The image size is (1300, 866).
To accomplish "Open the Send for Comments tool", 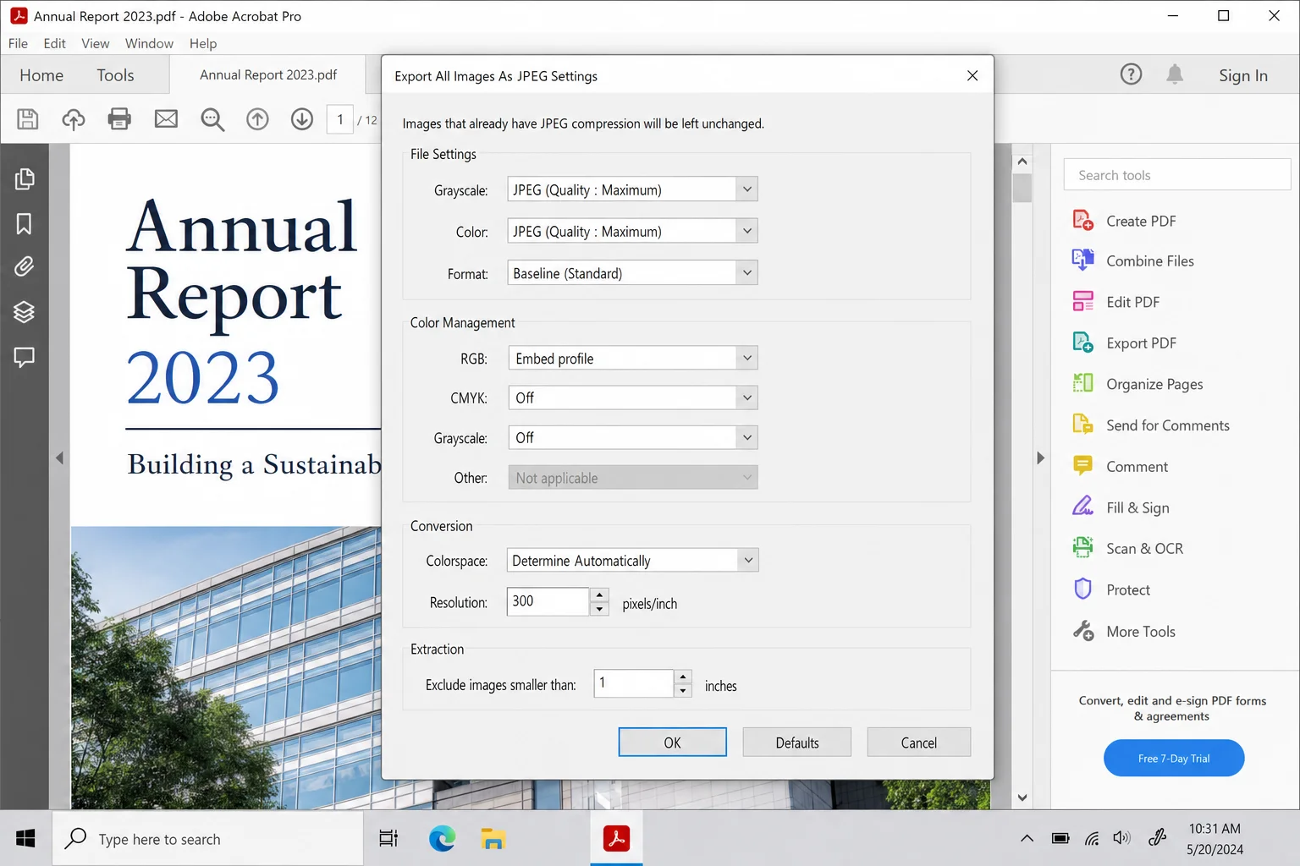I will (x=1151, y=425).
